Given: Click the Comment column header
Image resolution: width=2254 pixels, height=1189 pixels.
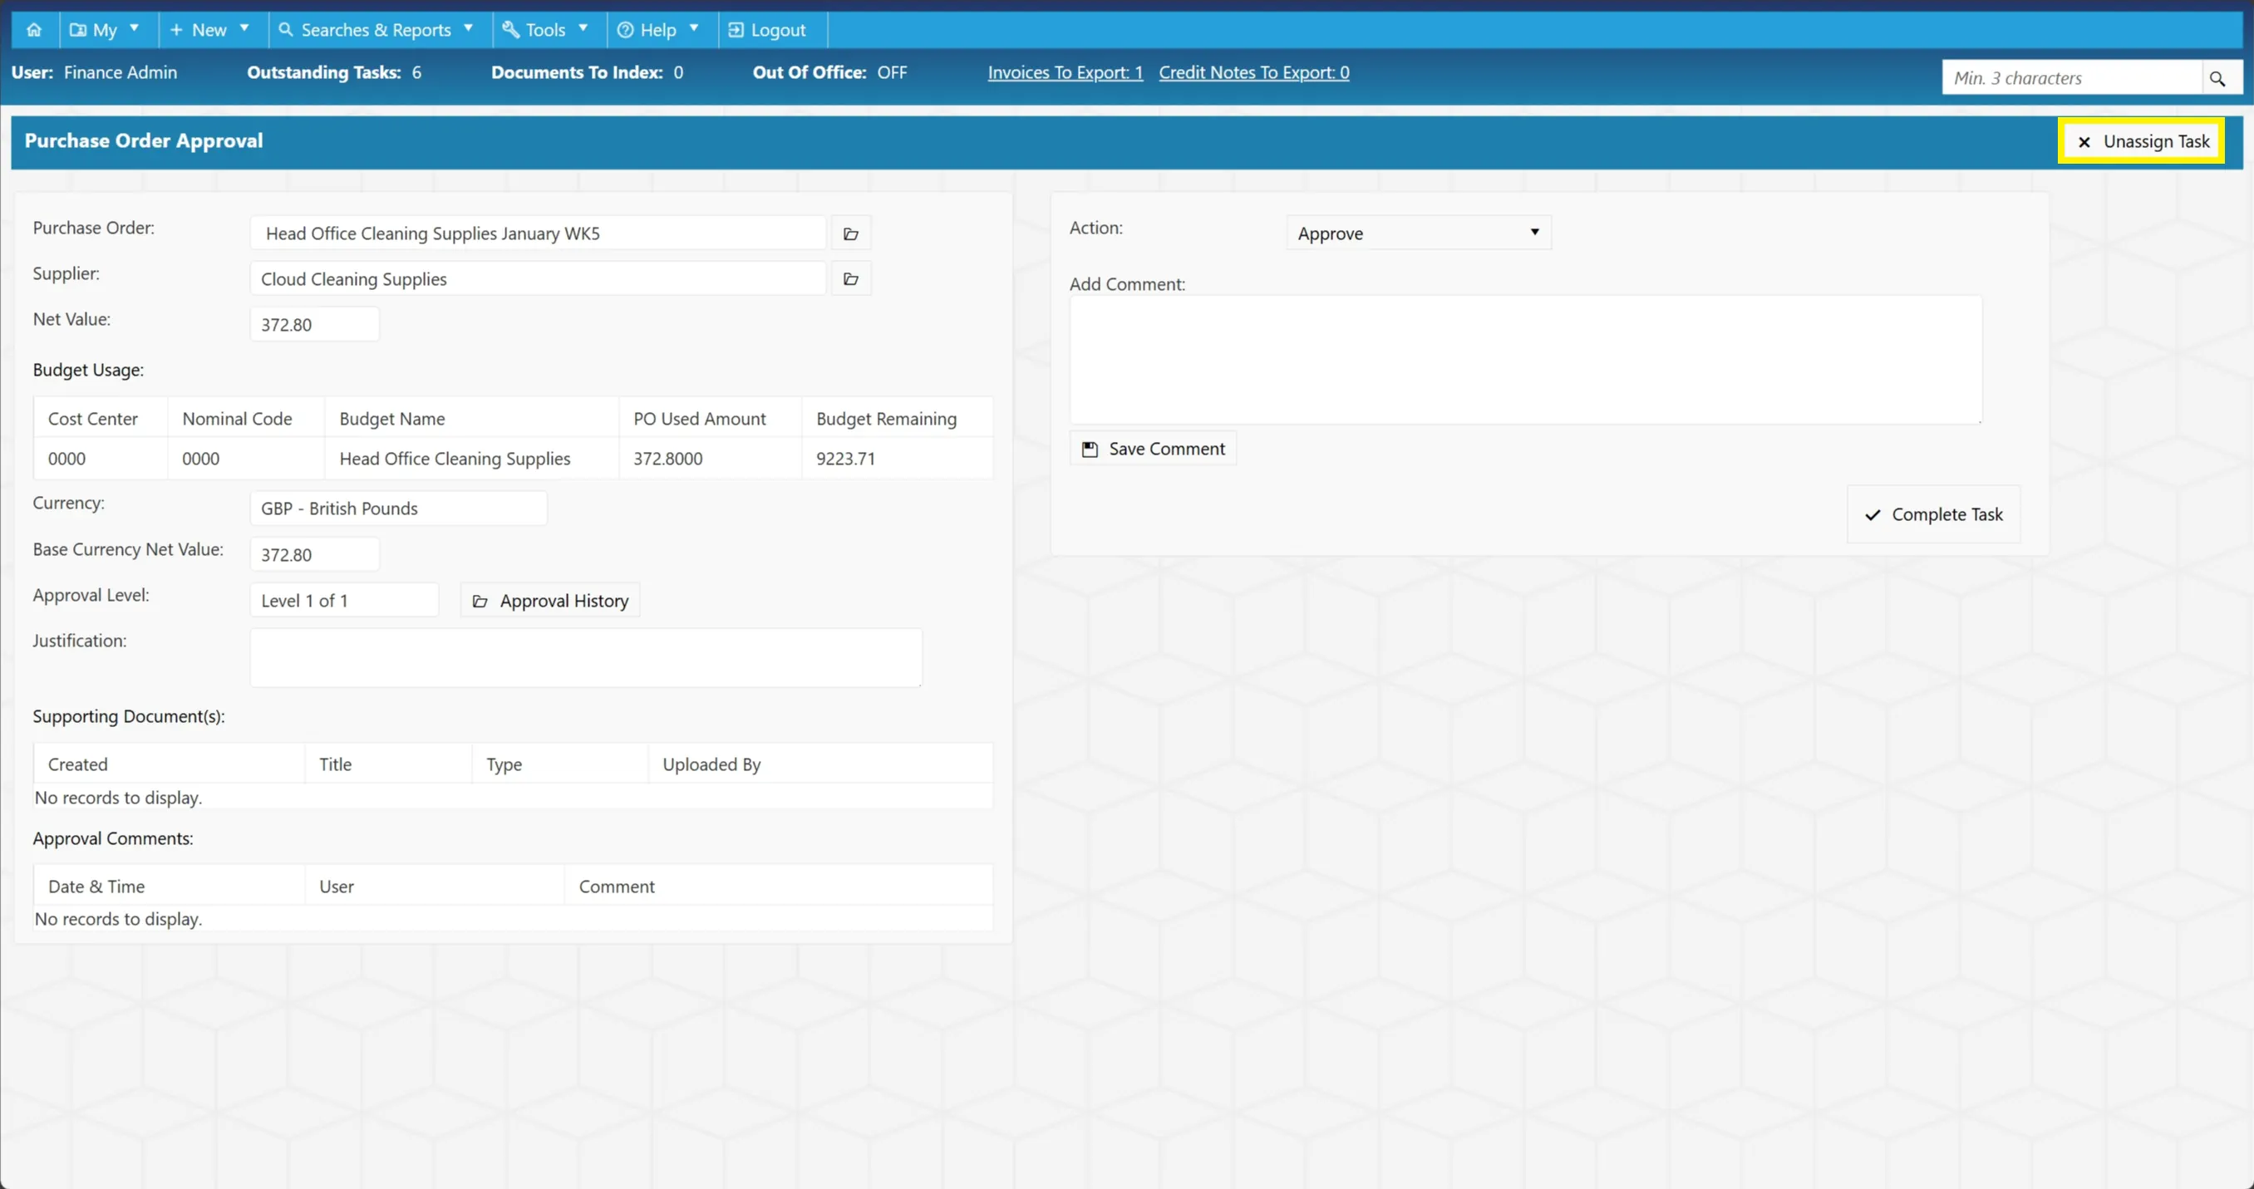Looking at the screenshot, I should (x=779, y=887).
